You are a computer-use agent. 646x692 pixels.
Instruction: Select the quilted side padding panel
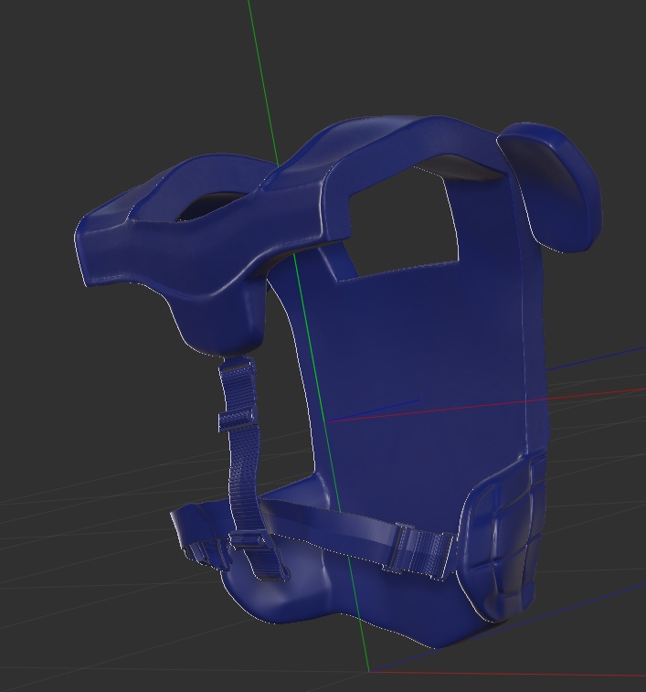[503, 540]
